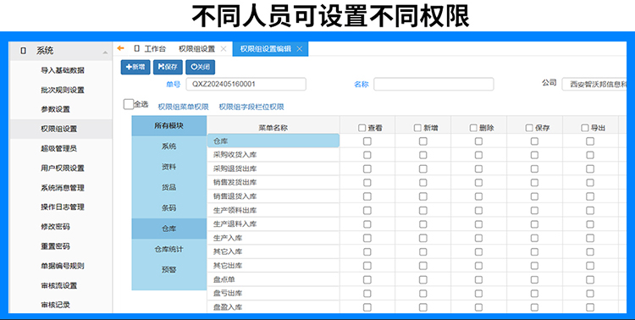Click the 采购退货出库 row name
Screen dimensions: 635x320
click(235, 168)
